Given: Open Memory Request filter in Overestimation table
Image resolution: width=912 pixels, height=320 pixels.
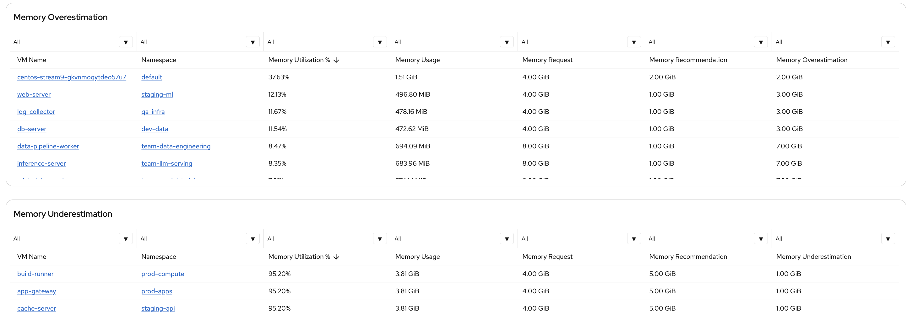Looking at the screenshot, I should click(x=634, y=42).
